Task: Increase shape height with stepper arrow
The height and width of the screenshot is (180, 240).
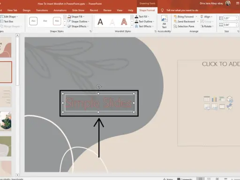Action: [x=237, y=17]
